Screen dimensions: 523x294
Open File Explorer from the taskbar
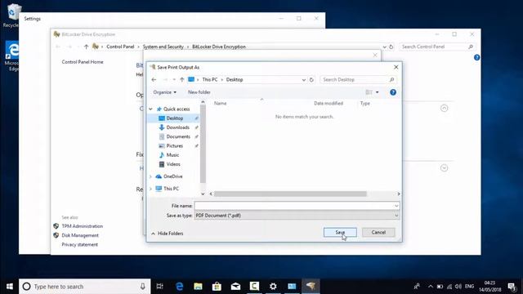(x=198, y=287)
